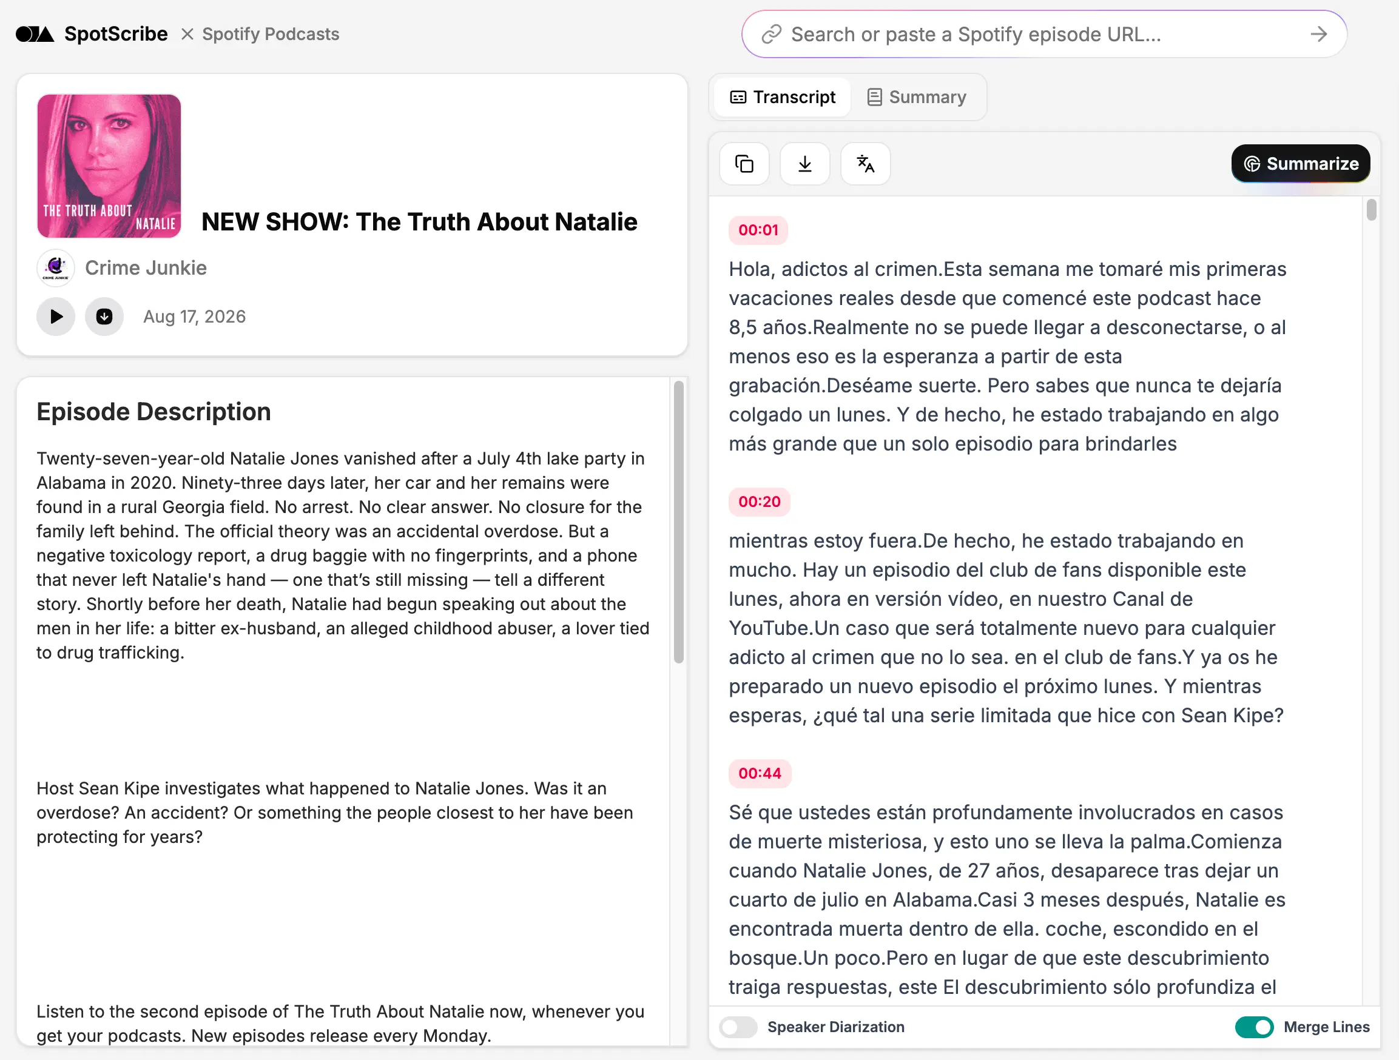Click the Crime Junkie podcast avatar

[56, 268]
